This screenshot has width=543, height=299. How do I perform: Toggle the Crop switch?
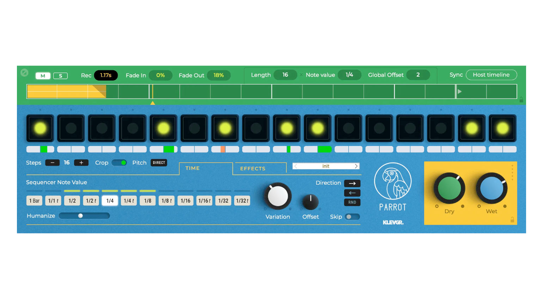[x=119, y=163]
